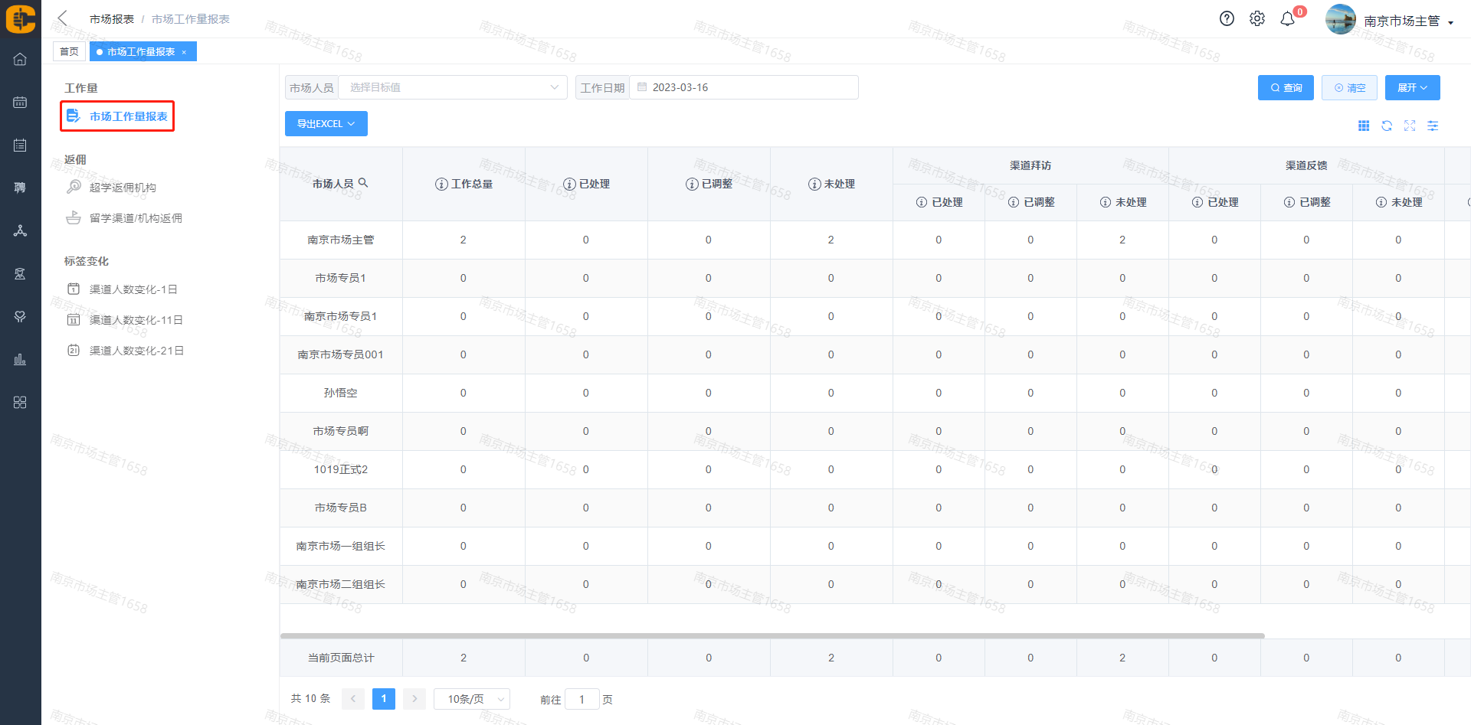Go back using the left arrow icon
Screen dimensions: 1471x725
(63, 18)
